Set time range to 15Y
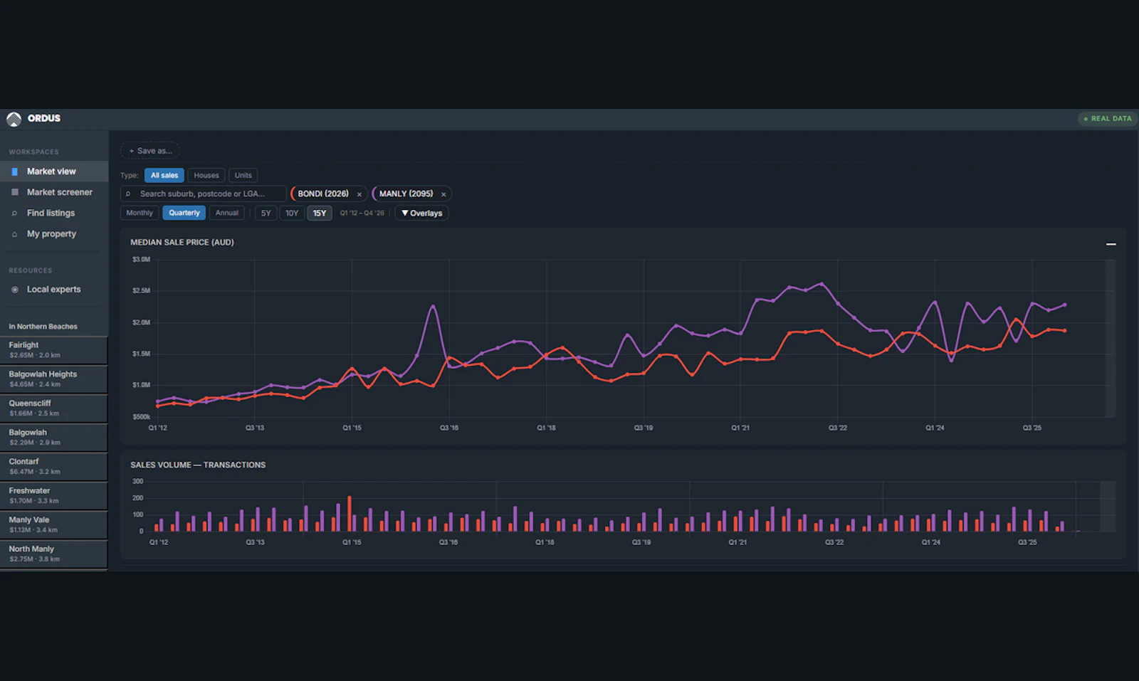 tap(320, 213)
